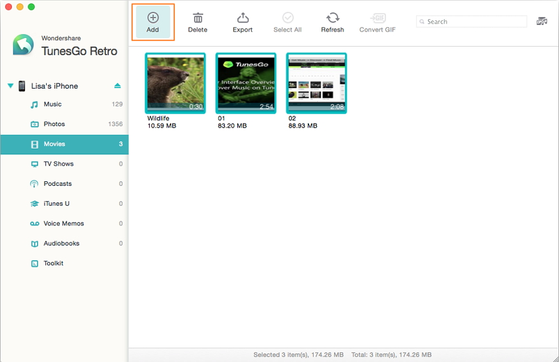This screenshot has height=362, width=559.
Task: Open device switcher icon beside search
Action: coord(542,22)
